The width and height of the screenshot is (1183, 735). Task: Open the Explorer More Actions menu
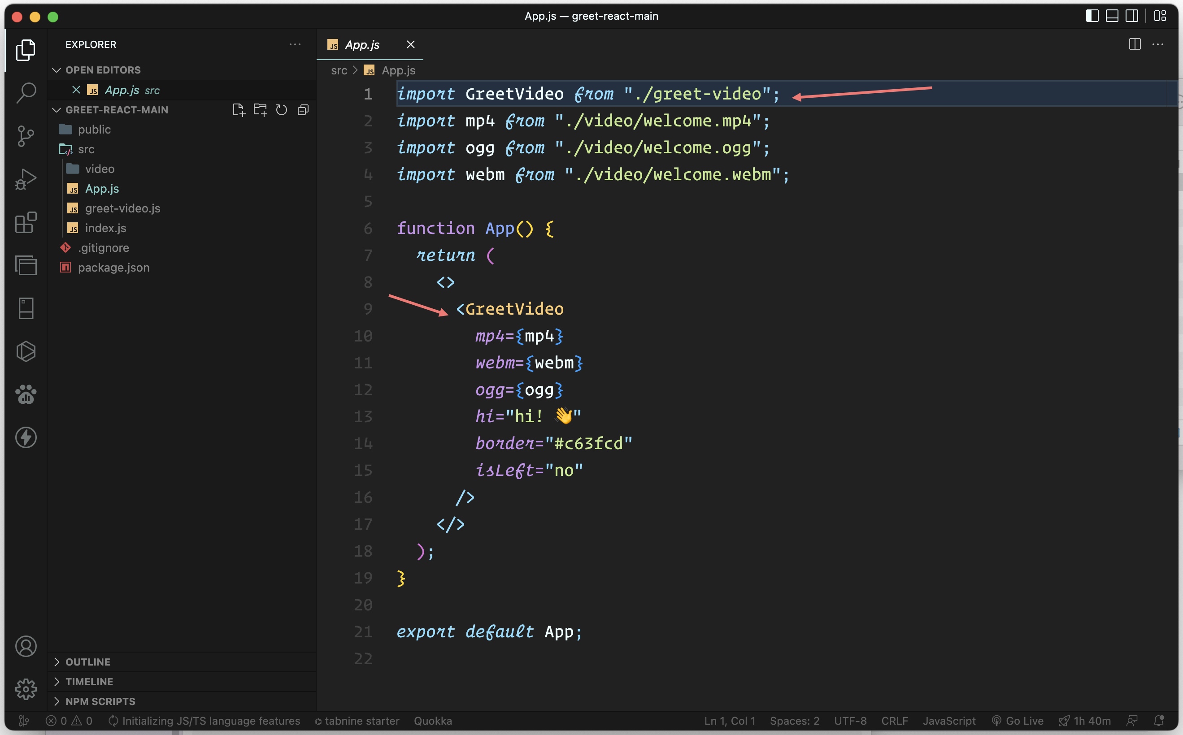coord(295,44)
